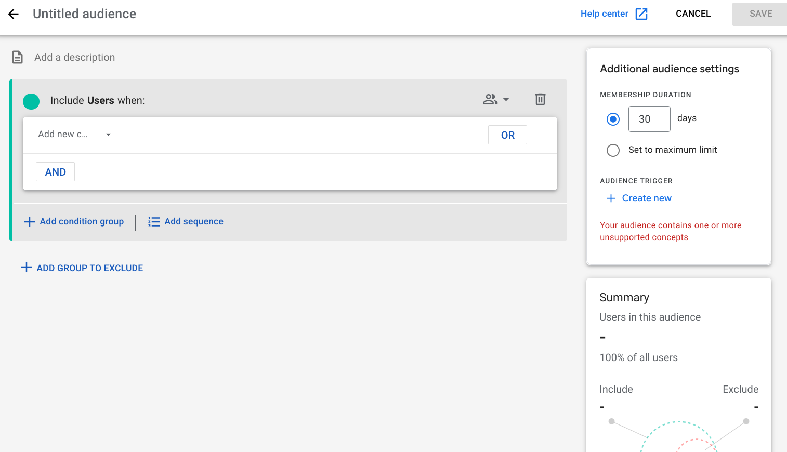Click the description document icon
Viewport: 787px width, 452px height.
18,57
